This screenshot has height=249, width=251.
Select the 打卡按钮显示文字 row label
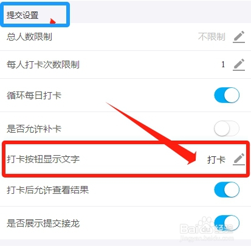tap(43, 159)
